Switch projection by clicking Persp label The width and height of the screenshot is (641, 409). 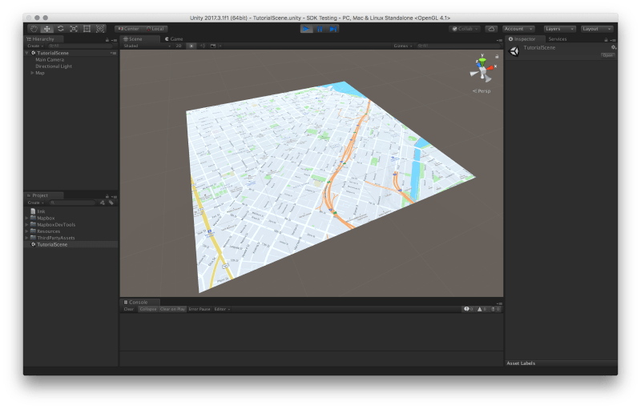point(482,90)
